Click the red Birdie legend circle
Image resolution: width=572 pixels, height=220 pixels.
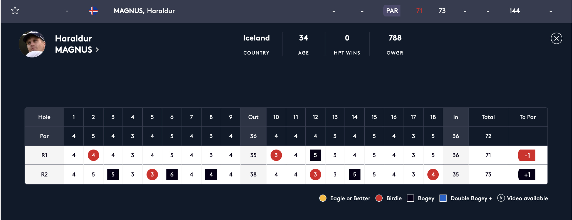(x=379, y=198)
